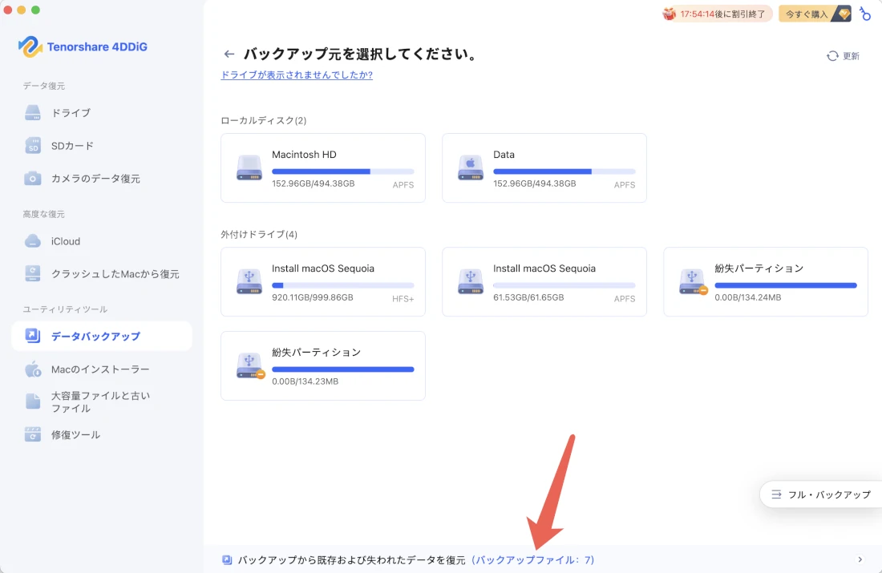Click the APFS label on Data card
The height and width of the screenshot is (573, 882).
[625, 184]
